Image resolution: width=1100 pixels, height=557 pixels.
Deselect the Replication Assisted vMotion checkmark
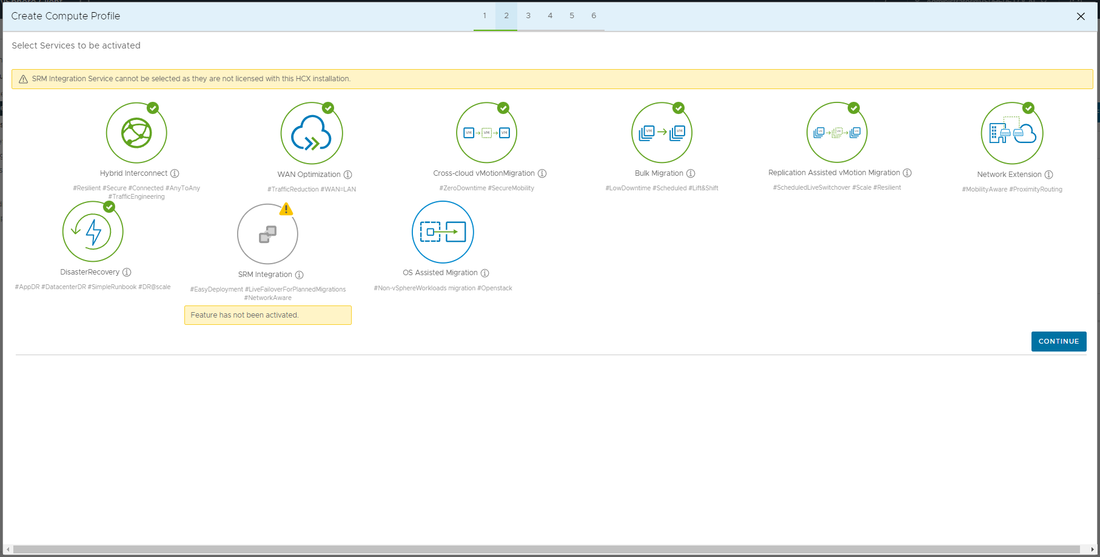(854, 108)
